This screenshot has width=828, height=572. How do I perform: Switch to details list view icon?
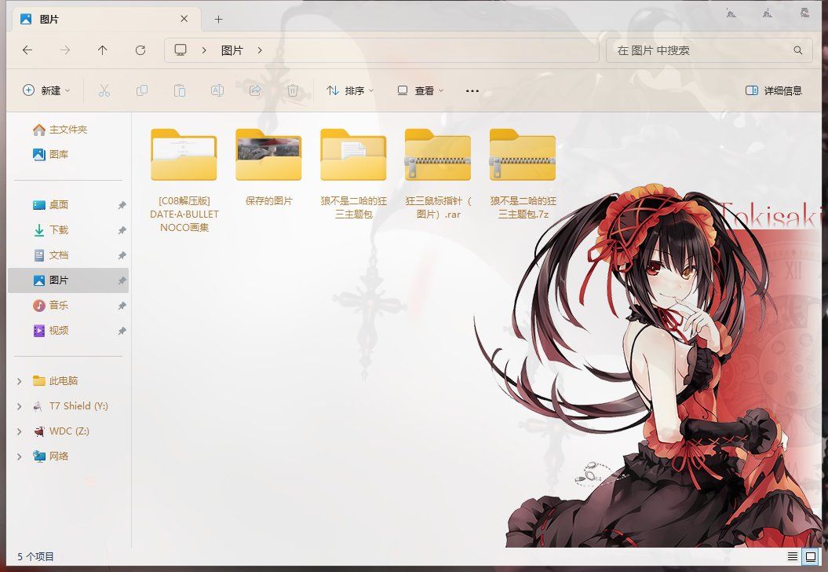point(793,556)
